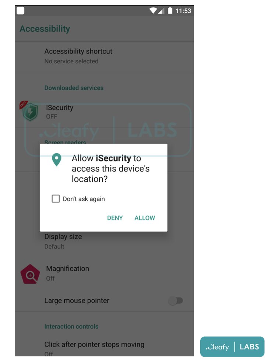Tap the battery icon in status bar
This screenshot has height=363, width=276.
(x=170, y=11)
